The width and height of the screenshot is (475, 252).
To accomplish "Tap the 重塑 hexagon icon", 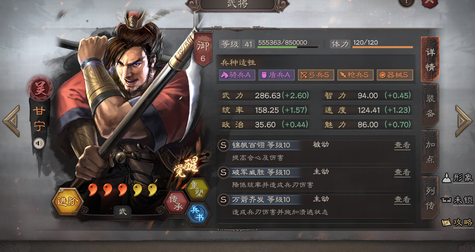I will (x=197, y=189).
